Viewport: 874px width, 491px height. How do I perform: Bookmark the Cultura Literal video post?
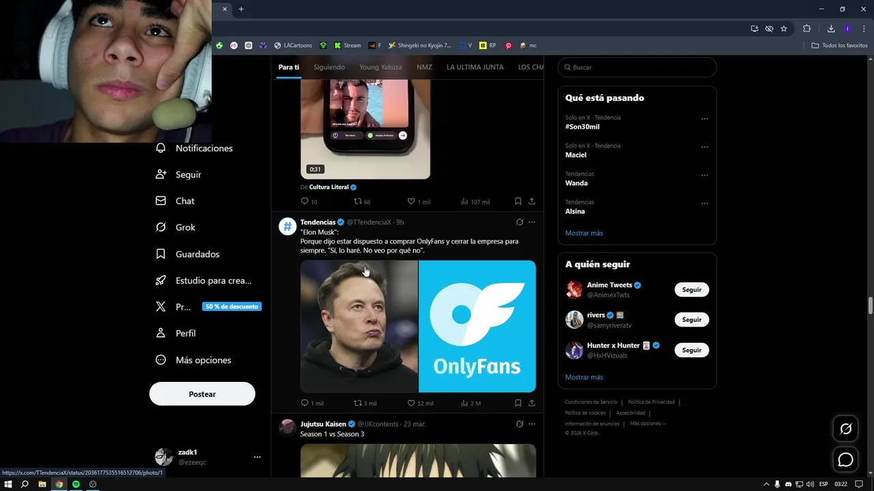pyautogui.click(x=518, y=201)
